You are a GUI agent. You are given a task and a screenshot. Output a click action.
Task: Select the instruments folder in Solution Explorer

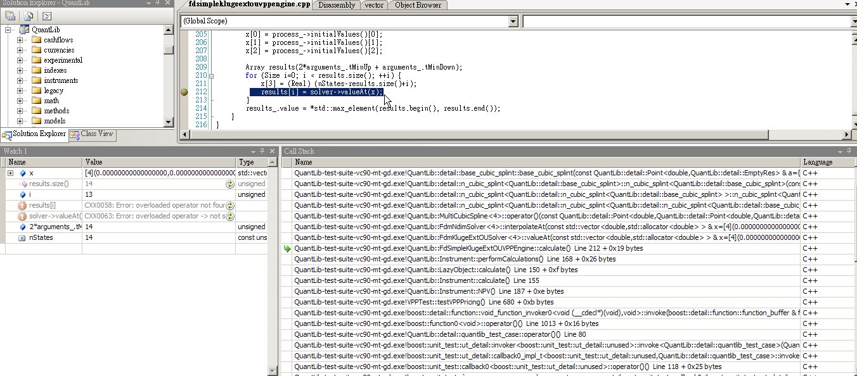coord(61,80)
